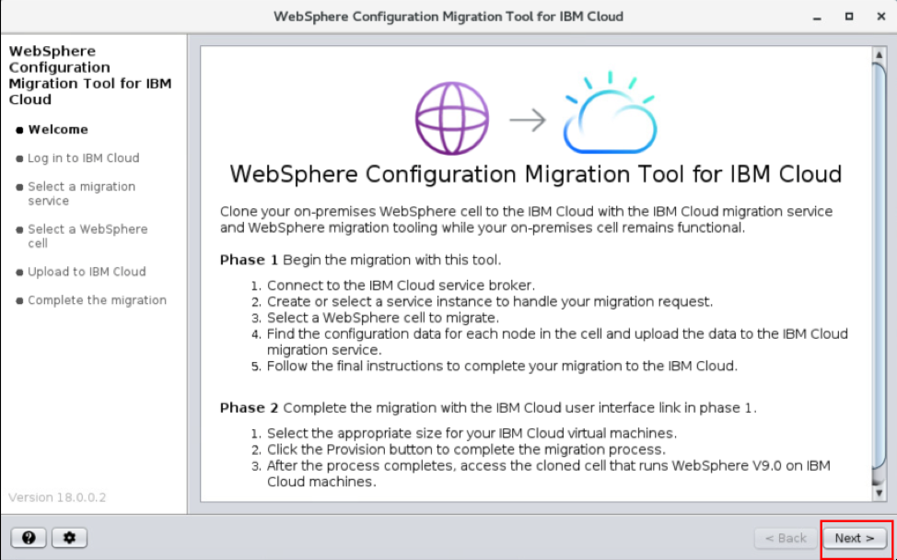Maximize the migration tool window
Screen dimensions: 897x560
pos(848,17)
